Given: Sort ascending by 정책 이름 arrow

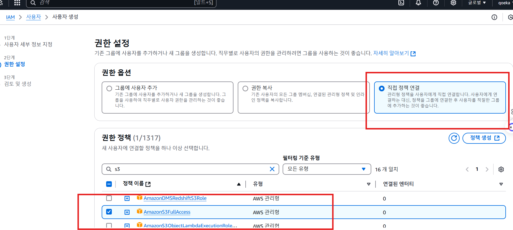Looking at the screenshot, I should [x=239, y=184].
